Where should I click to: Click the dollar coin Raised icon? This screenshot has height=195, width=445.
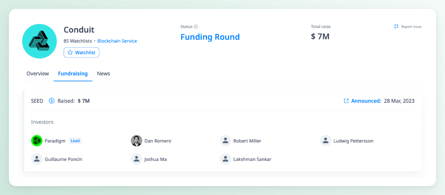tap(52, 101)
